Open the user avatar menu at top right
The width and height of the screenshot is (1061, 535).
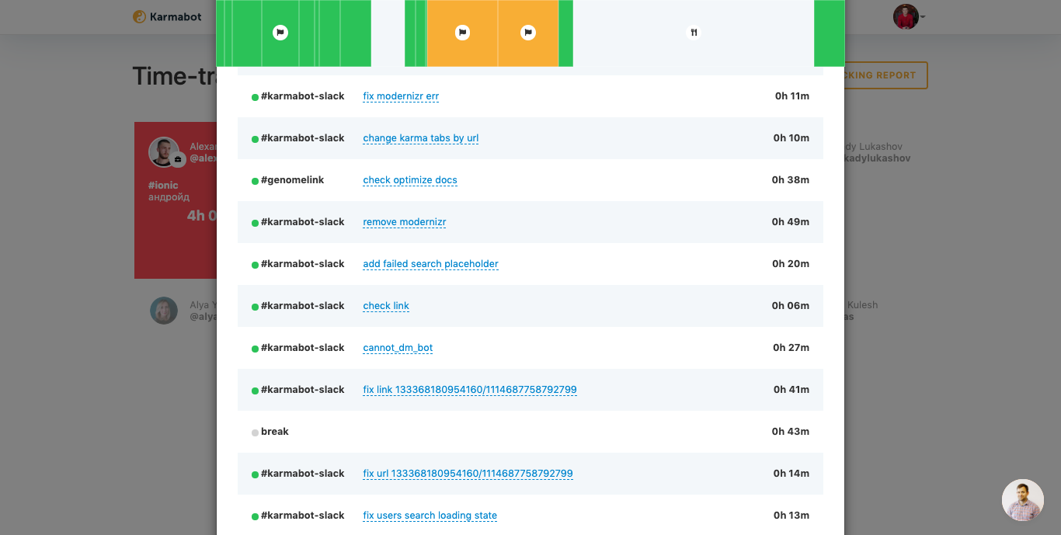(909, 16)
